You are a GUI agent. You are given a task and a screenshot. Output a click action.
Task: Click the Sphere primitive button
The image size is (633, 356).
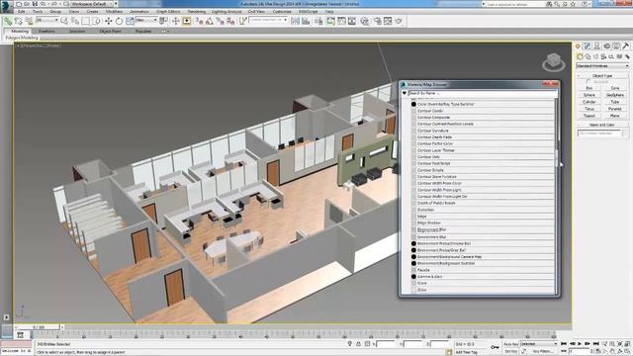589,95
